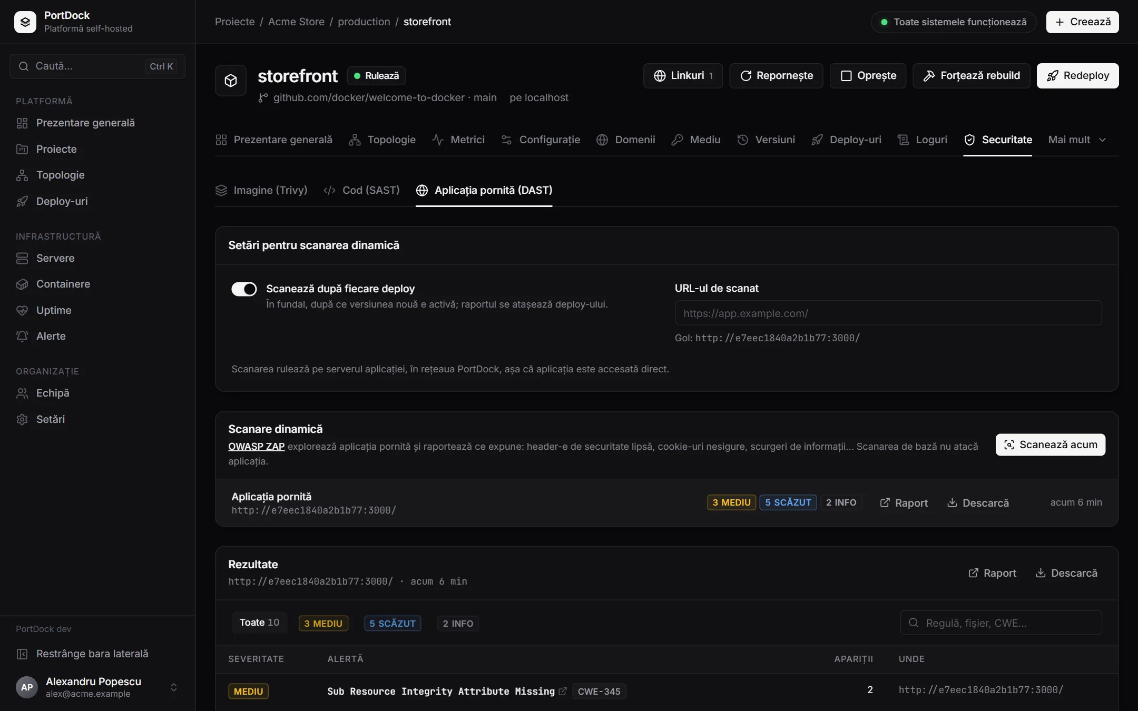The image size is (1138, 711).
Task: Open the OWASP ZAP link
Action: [256, 447]
